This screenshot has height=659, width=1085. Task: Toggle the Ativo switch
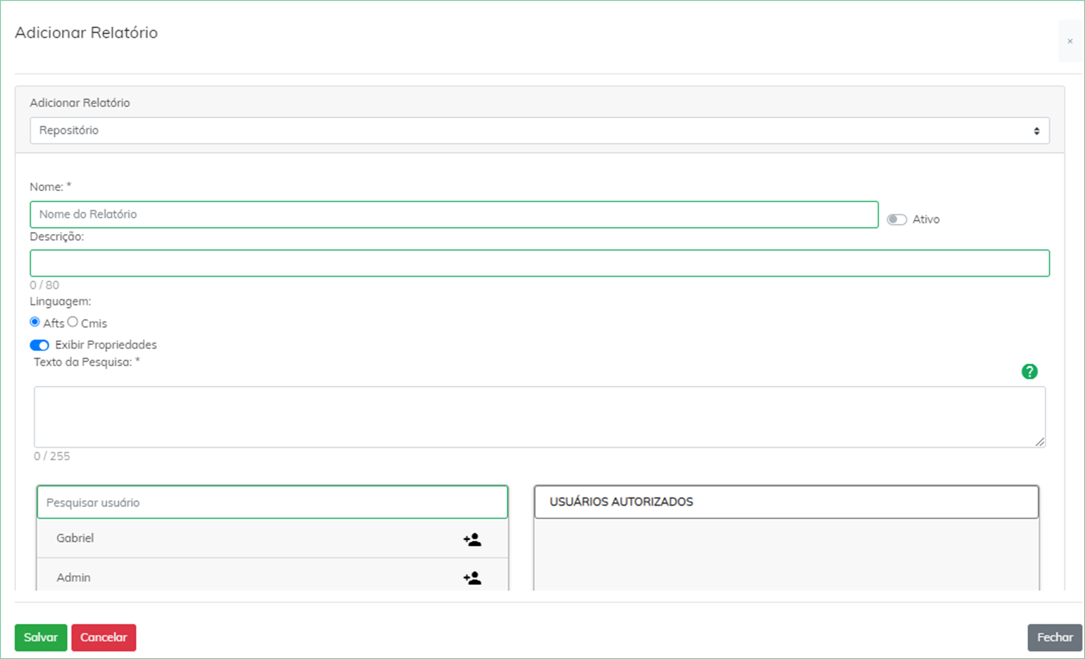897,220
